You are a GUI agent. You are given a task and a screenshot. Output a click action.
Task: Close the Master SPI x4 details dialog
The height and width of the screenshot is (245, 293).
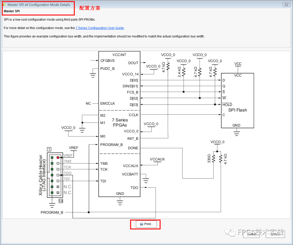click(x=286, y=4)
